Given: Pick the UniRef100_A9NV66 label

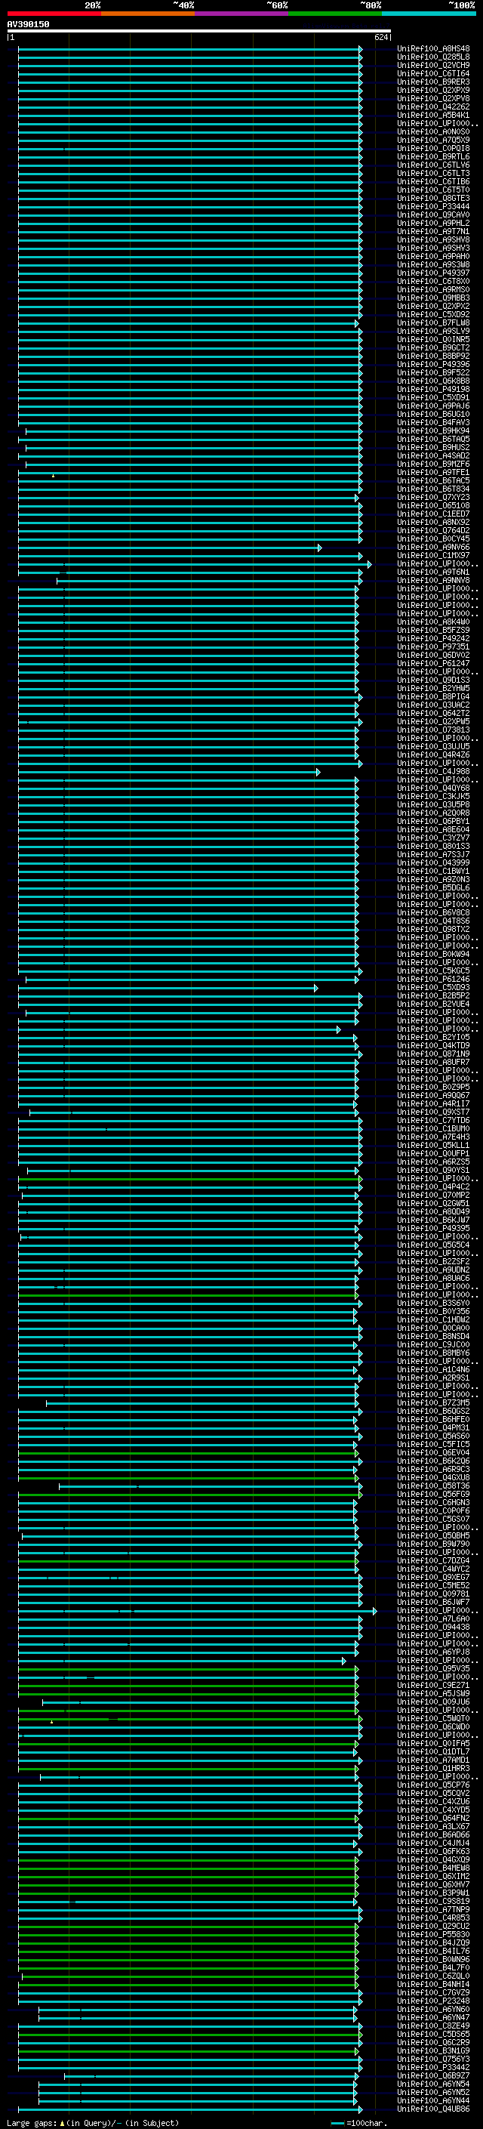Looking at the screenshot, I should click(433, 547).
